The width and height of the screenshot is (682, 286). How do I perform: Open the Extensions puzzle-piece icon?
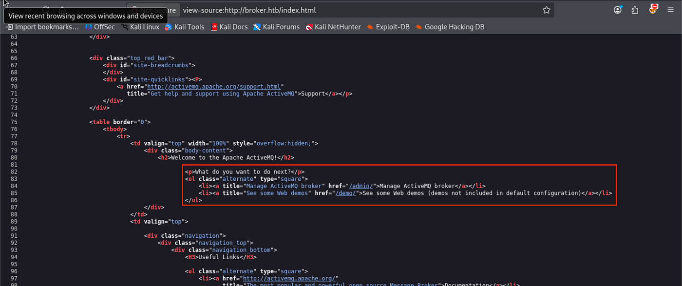(635, 10)
